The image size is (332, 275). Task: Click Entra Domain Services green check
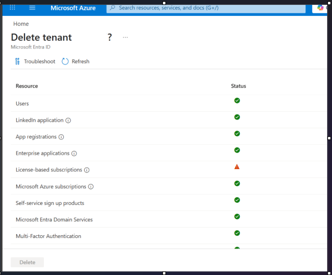click(237, 217)
